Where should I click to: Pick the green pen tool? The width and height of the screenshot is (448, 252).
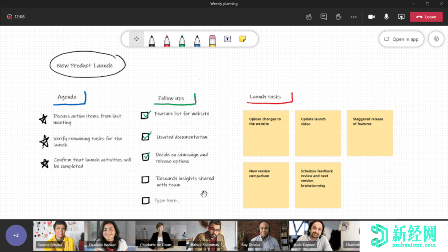(182, 40)
